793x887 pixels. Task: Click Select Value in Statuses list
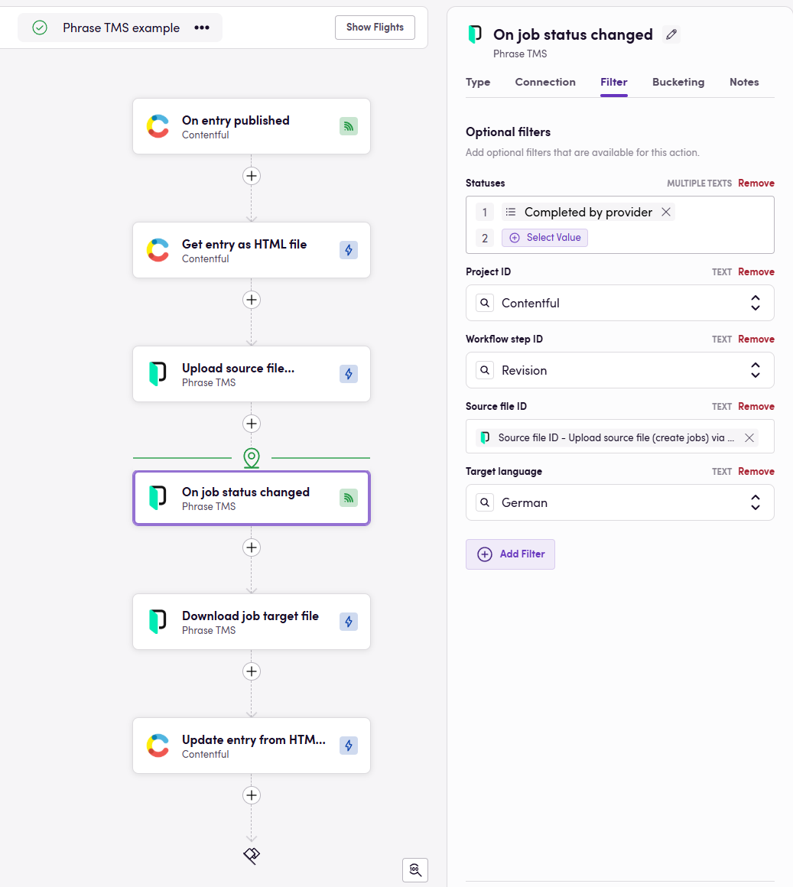(x=544, y=238)
